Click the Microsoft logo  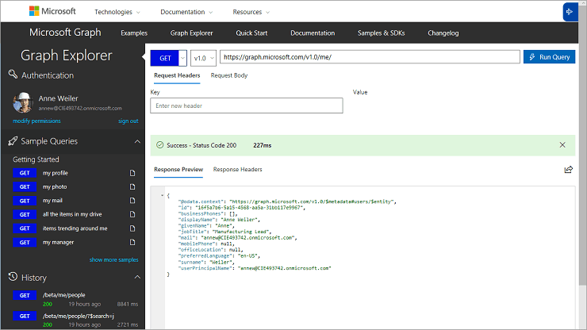(x=52, y=11)
